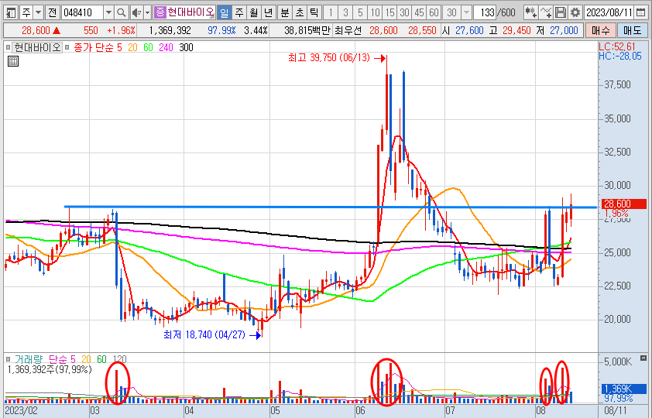Choose the 3 interval button
Screen dimensions: 652x418
click(345, 12)
